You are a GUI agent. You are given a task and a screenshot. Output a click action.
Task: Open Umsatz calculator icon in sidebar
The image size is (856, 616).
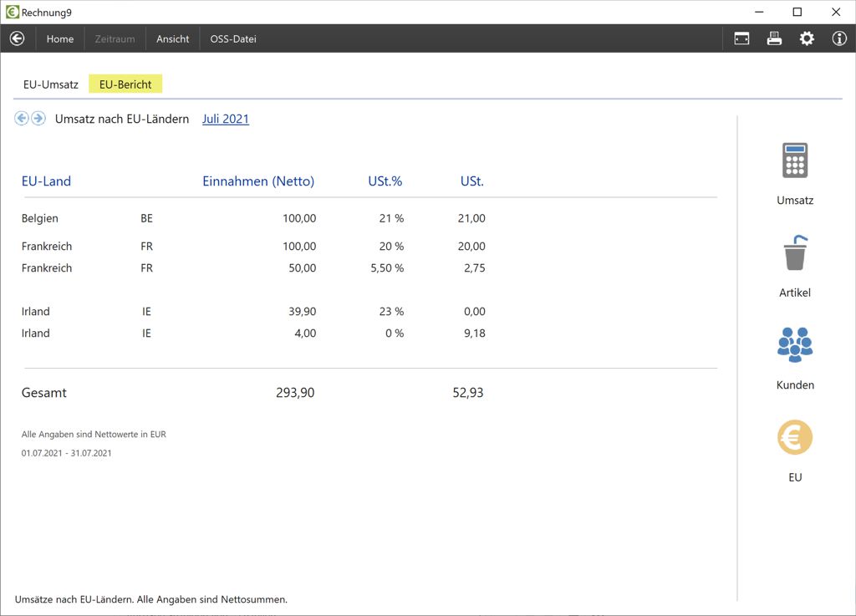[x=794, y=160]
